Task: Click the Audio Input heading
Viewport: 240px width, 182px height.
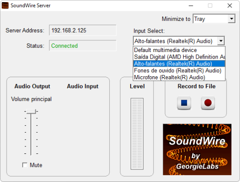Action: pyautogui.click(x=82, y=86)
